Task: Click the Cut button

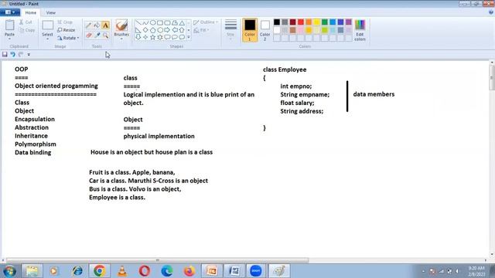Action: 26,22
